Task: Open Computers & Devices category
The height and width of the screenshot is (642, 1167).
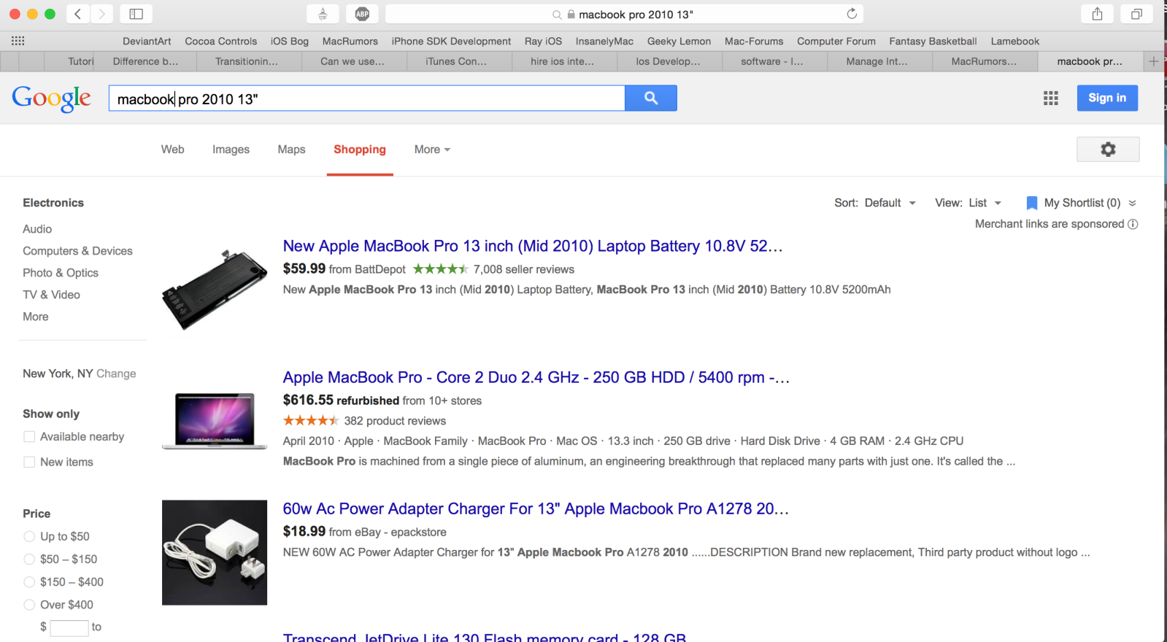Action: 77,251
